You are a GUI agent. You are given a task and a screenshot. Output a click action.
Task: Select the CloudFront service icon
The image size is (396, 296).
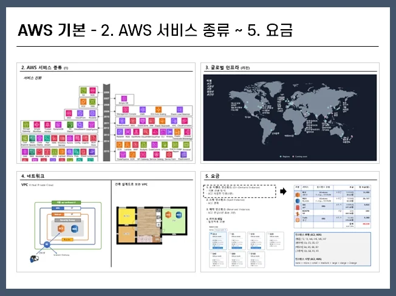click(80, 113)
